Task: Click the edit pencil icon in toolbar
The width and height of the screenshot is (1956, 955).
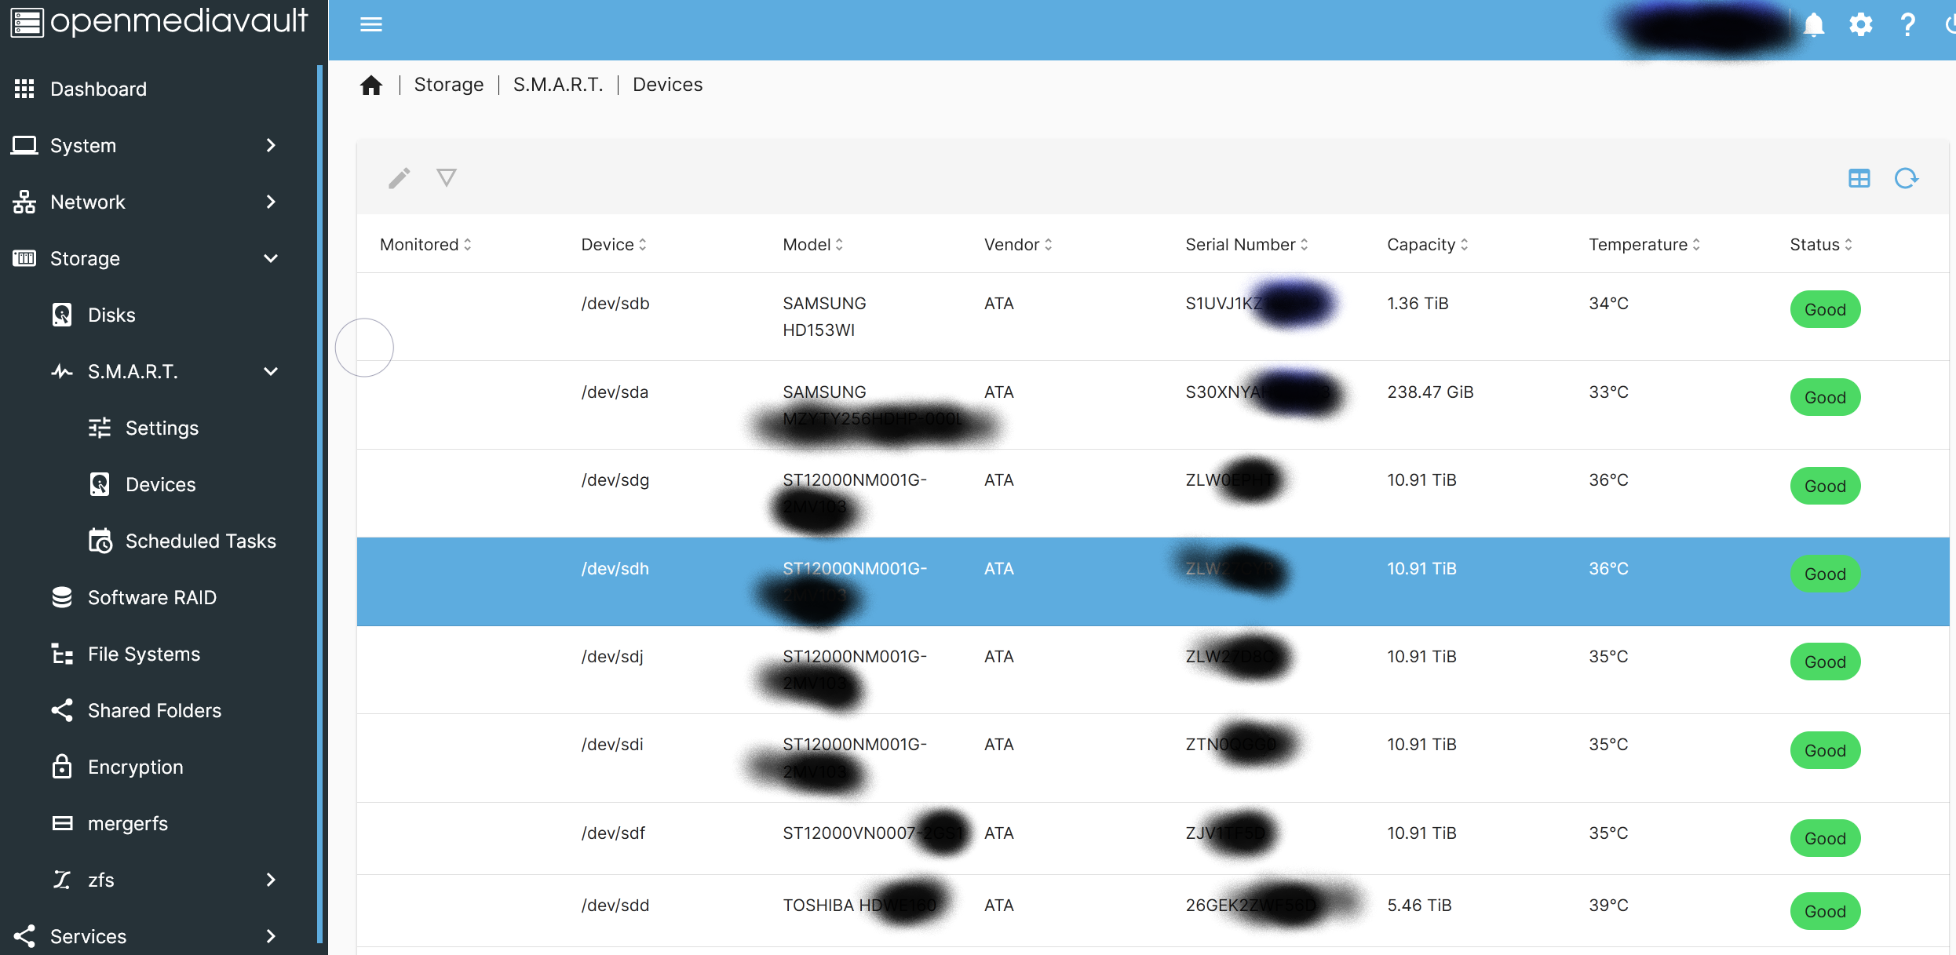Action: click(399, 178)
